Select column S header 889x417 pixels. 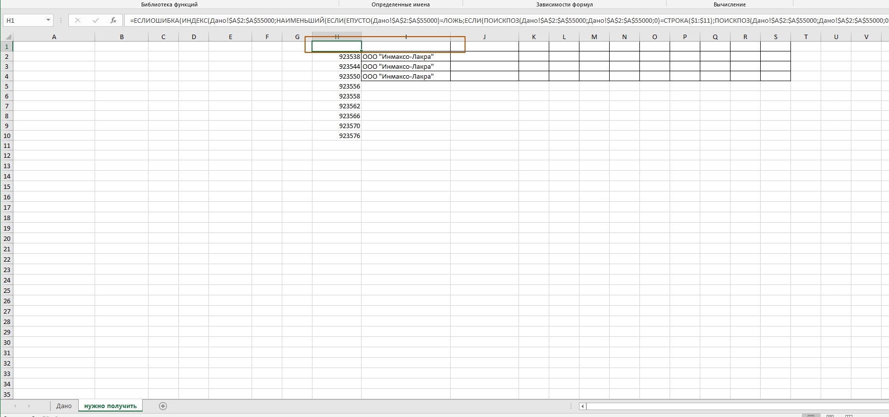[x=775, y=37]
